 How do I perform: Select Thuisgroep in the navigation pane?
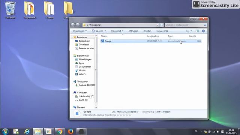tap(82, 82)
